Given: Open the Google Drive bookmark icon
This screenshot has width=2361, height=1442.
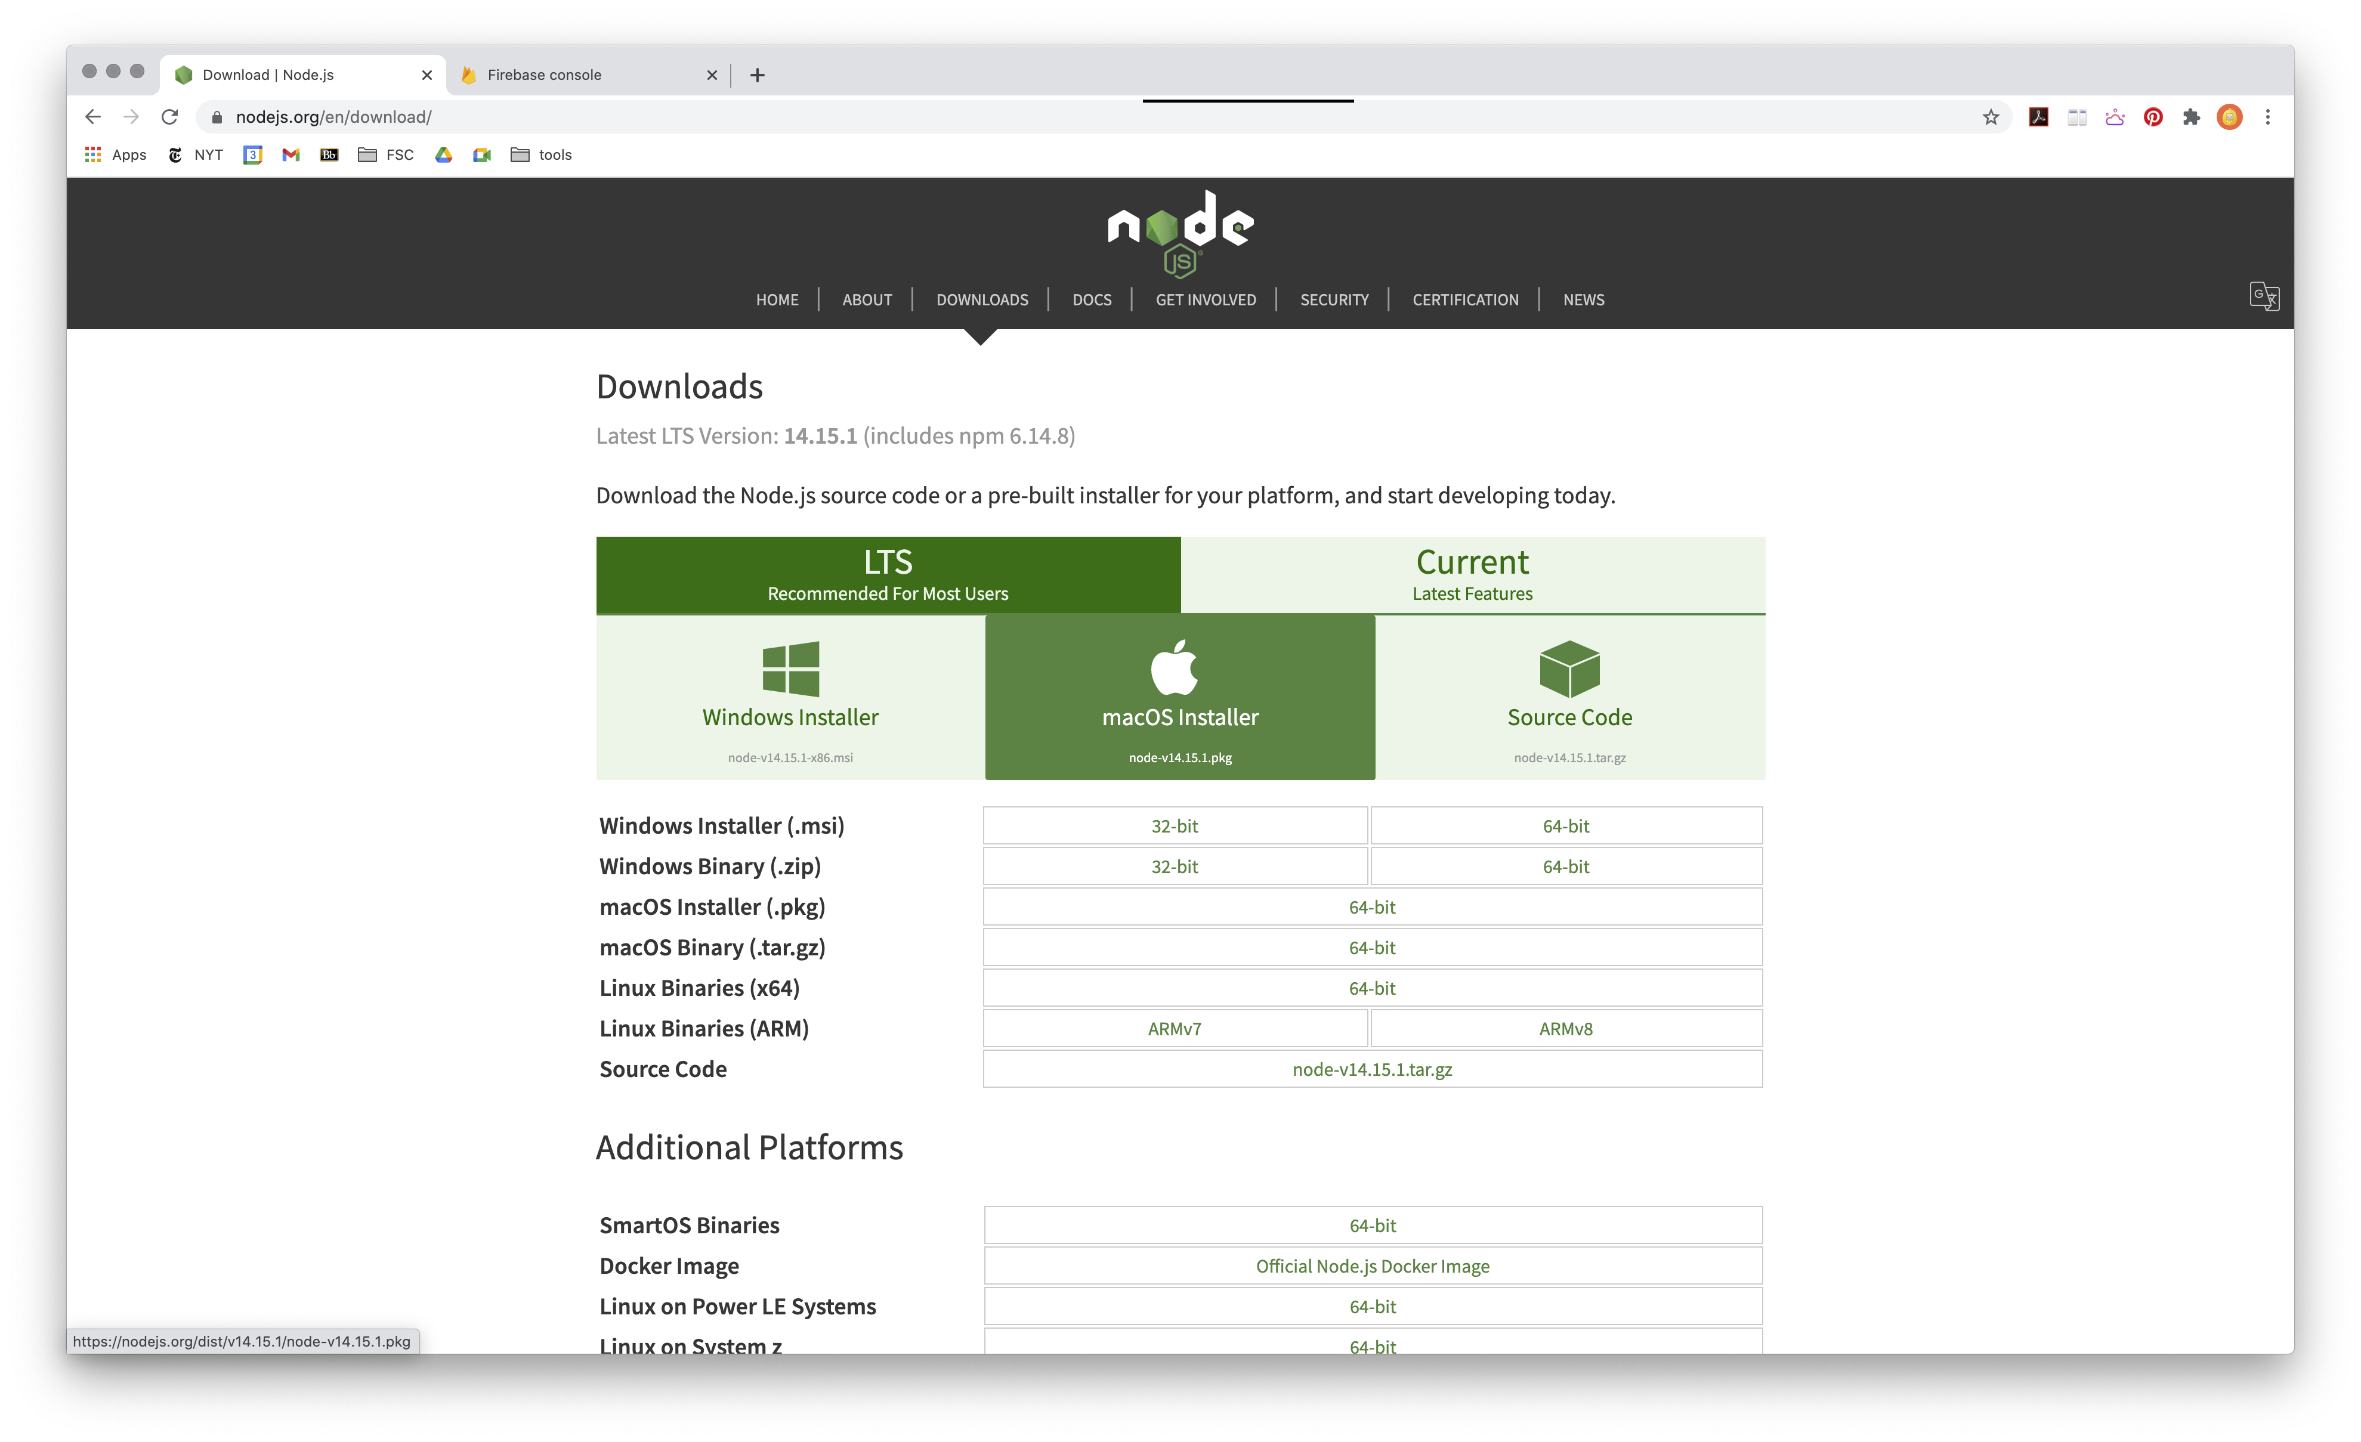Looking at the screenshot, I should point(444,154).
